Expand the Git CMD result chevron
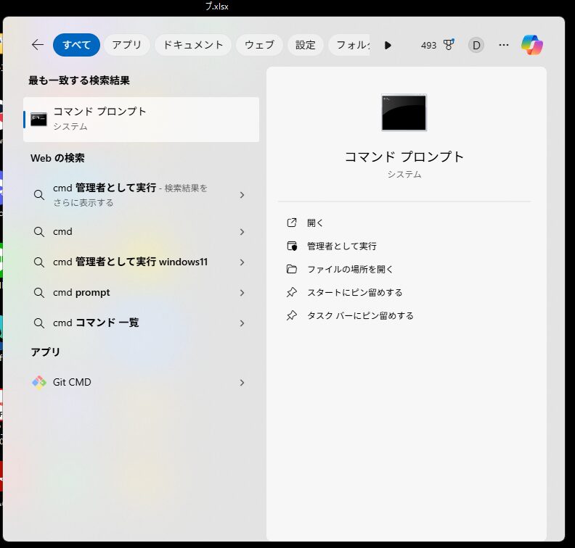The image size is (575, 548). pyautogui.click(x=242, y=383)
